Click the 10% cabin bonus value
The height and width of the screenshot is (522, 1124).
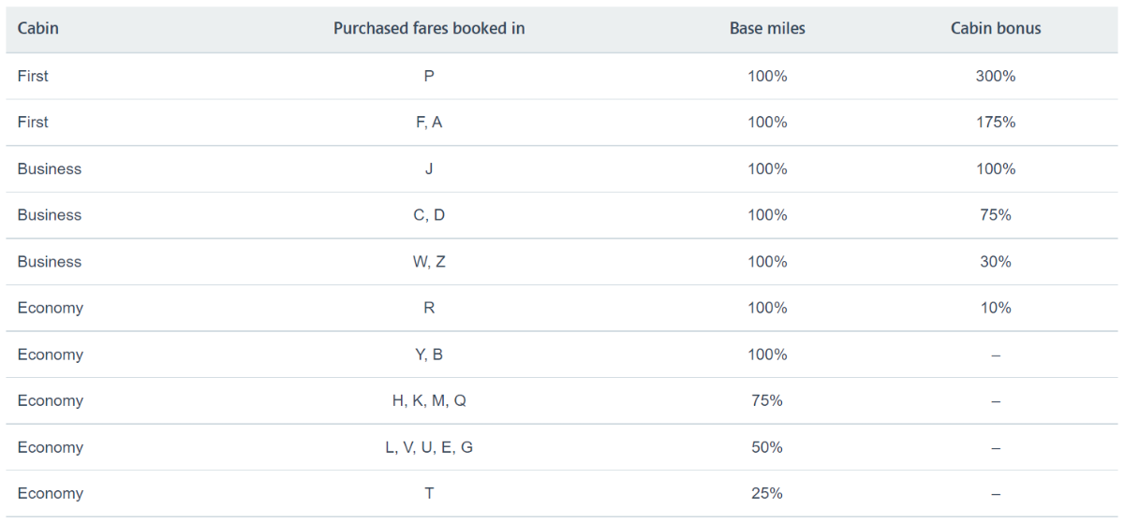pyautogui.click(x=996, y=308)
